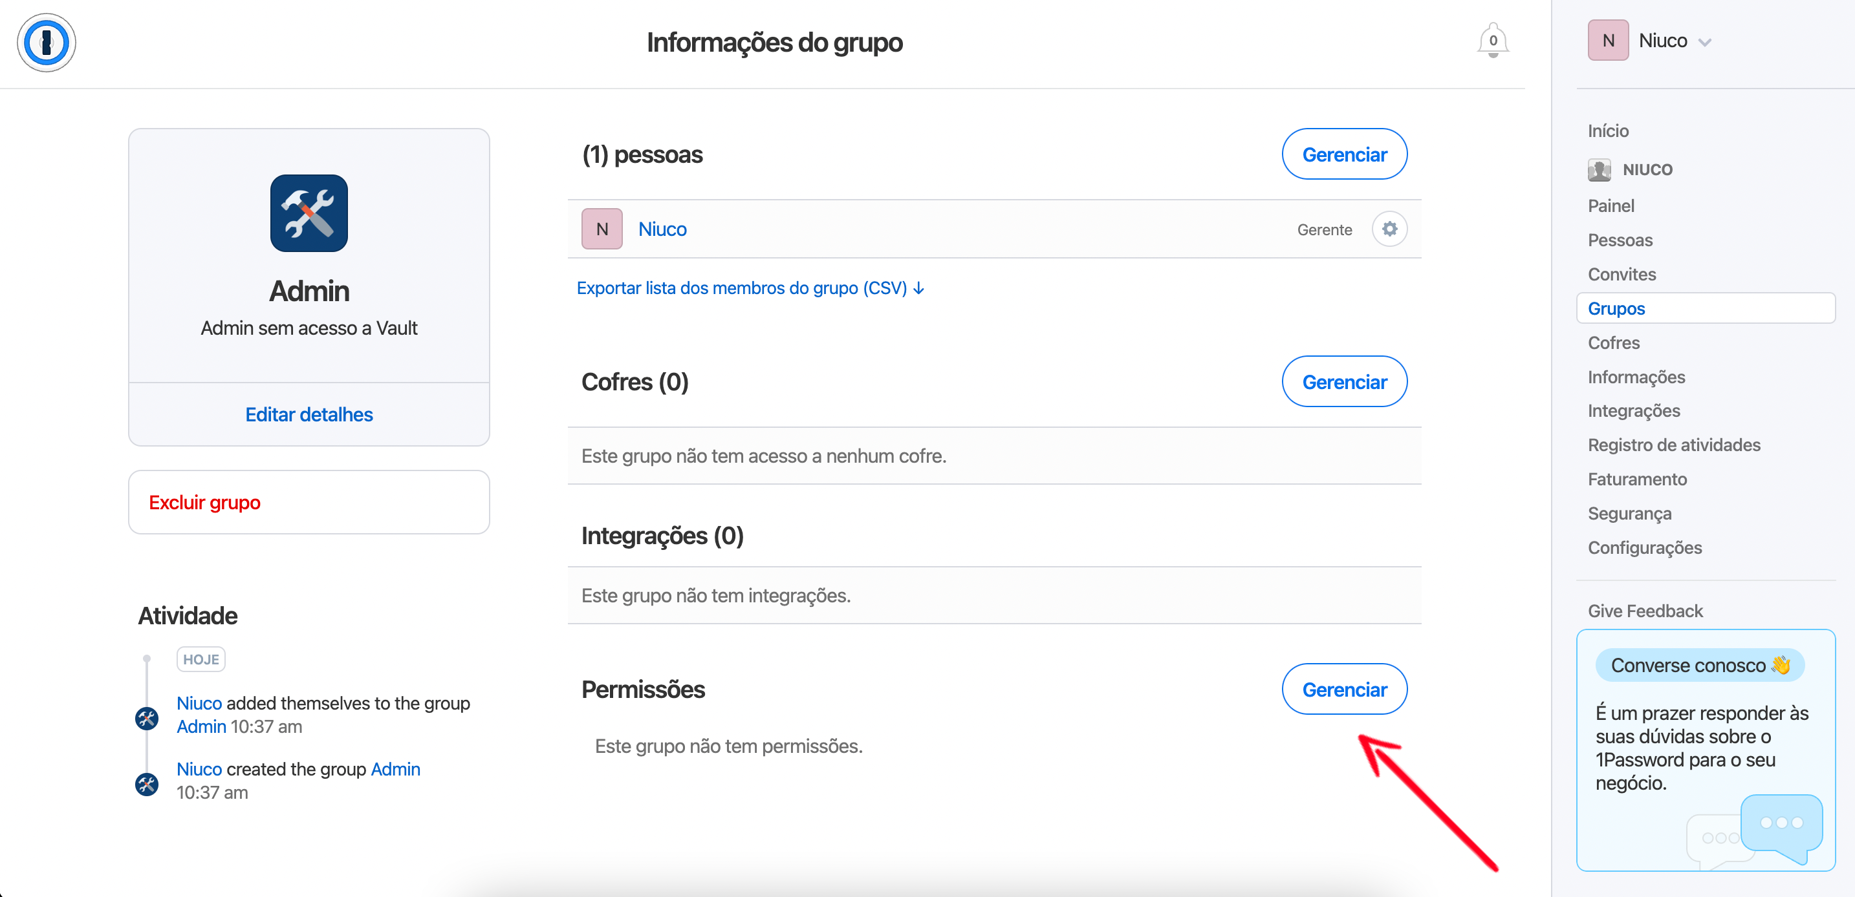Image resolution: width=1855 pixels, height=897 pixels.
Task: Click Gerenciar next to Permissões
Action: click(x=1344, y=689)
